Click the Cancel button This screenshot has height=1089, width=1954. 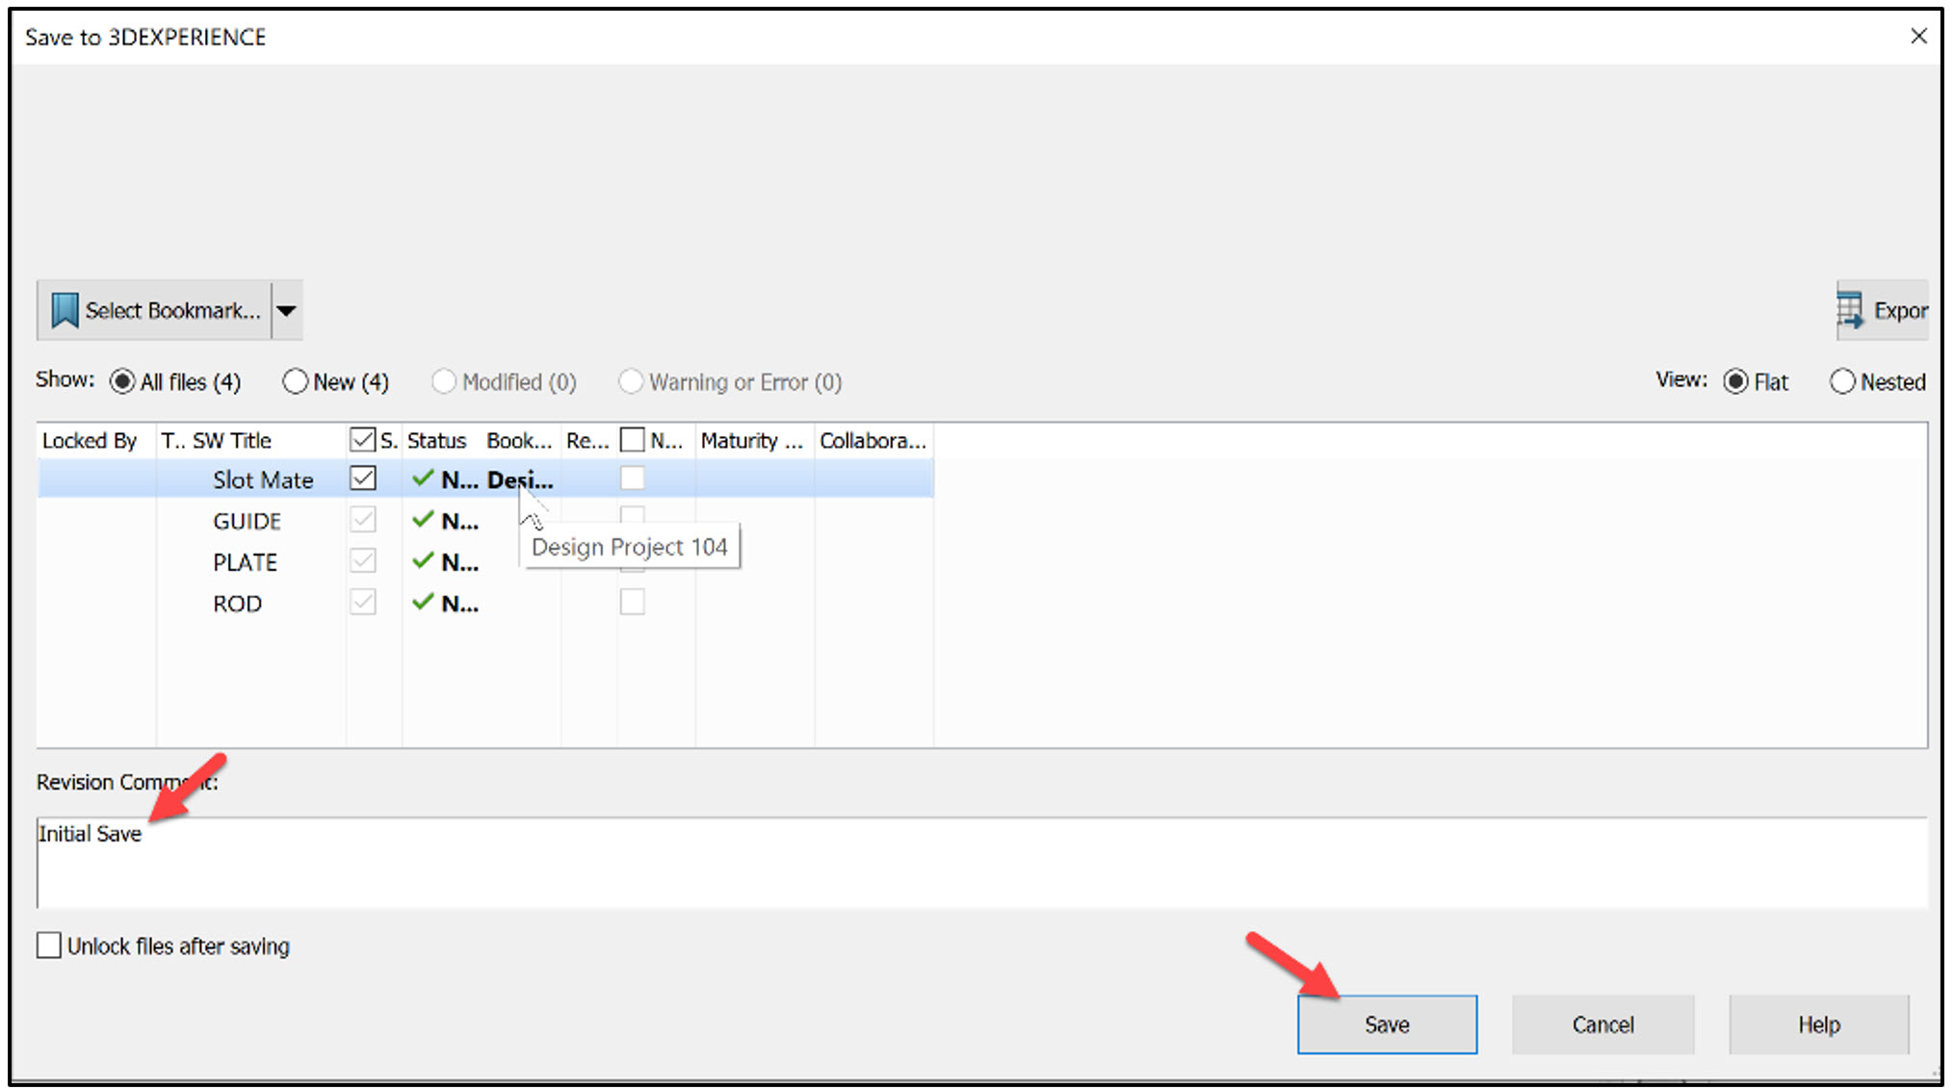pos(1602,1024)
